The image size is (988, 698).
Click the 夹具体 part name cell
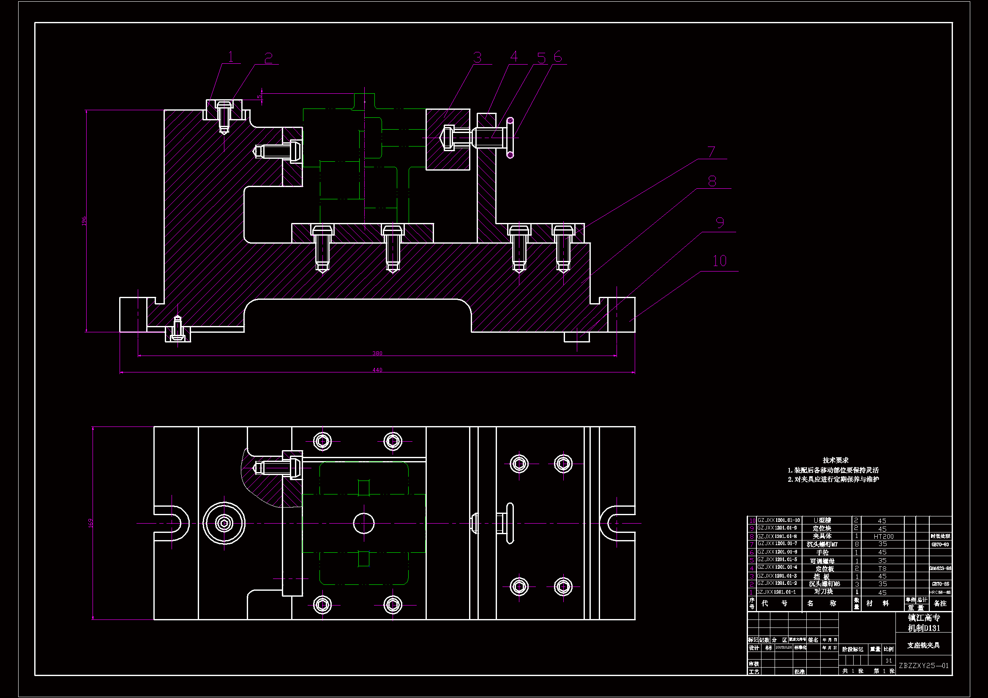(x=822, y=536)
